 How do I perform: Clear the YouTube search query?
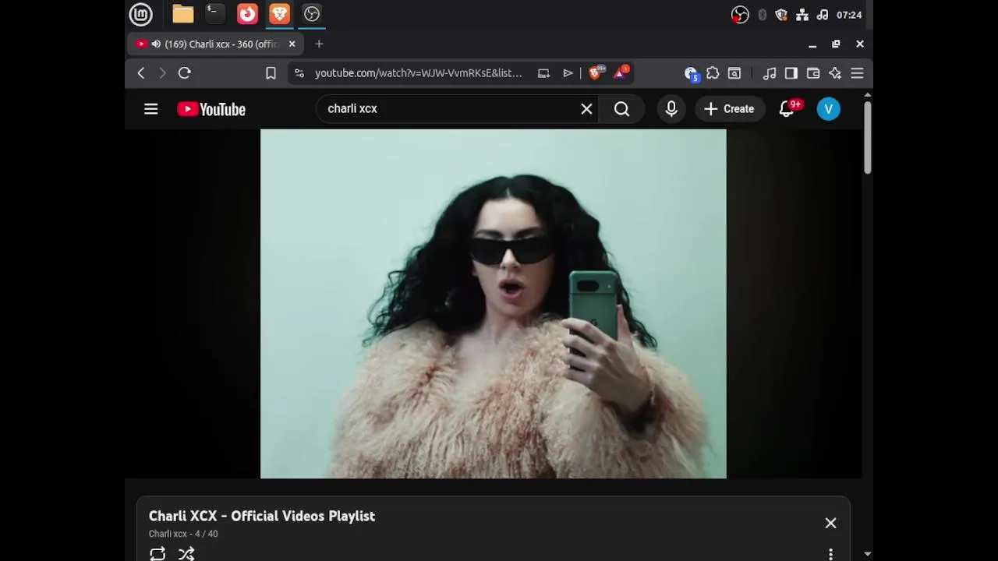586,109
